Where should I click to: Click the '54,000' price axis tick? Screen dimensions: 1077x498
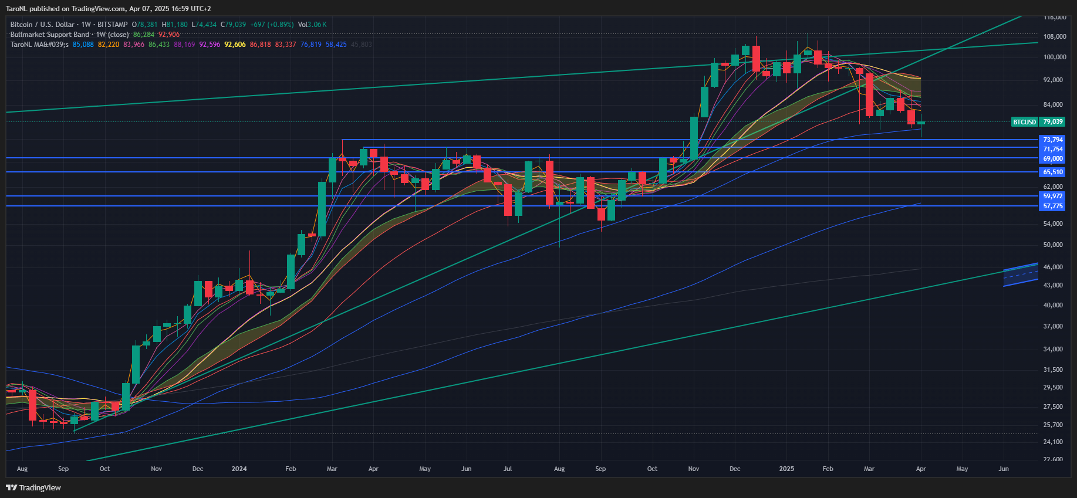pos(1052,223)
